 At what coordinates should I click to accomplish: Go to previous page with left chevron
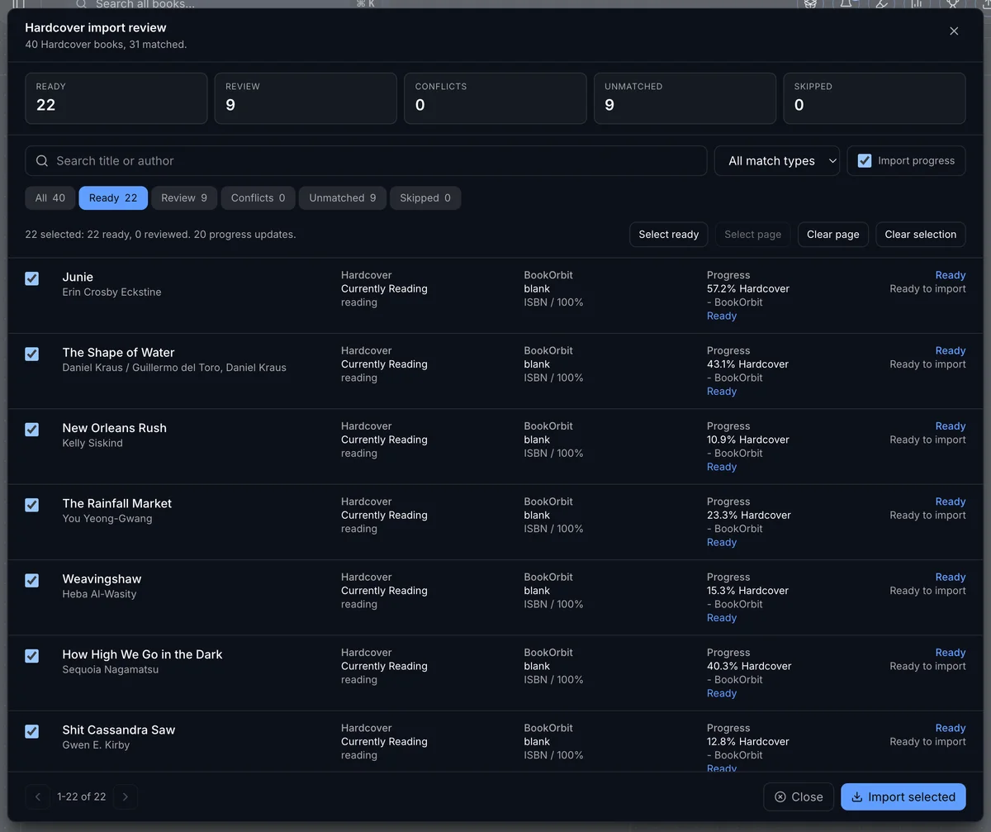(37, 797)
